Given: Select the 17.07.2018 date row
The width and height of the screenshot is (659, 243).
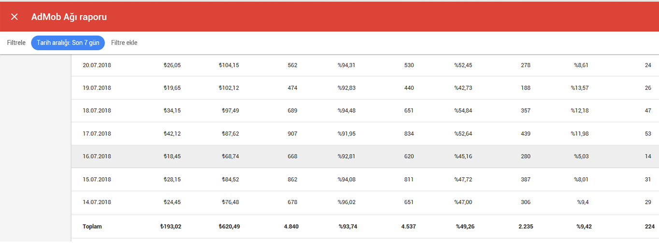Looking at the screenshot, I should [x=365, y=134].
